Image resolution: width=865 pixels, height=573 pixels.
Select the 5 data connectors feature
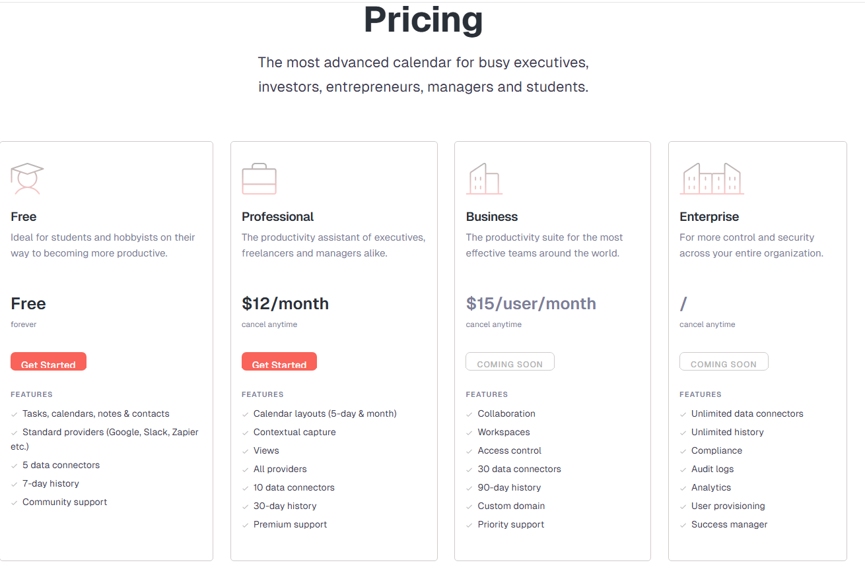coord(61,465)
